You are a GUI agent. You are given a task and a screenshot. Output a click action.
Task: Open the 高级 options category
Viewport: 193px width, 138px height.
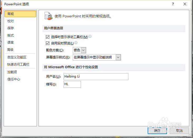pos(10,50)
